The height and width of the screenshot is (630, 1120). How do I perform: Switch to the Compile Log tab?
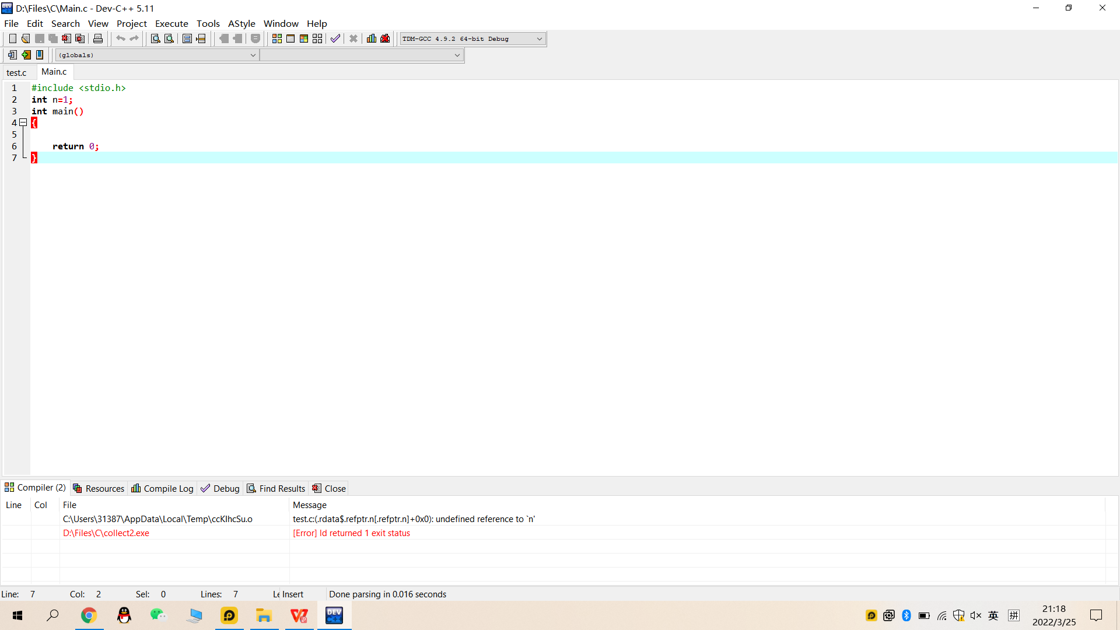[162, 488]
